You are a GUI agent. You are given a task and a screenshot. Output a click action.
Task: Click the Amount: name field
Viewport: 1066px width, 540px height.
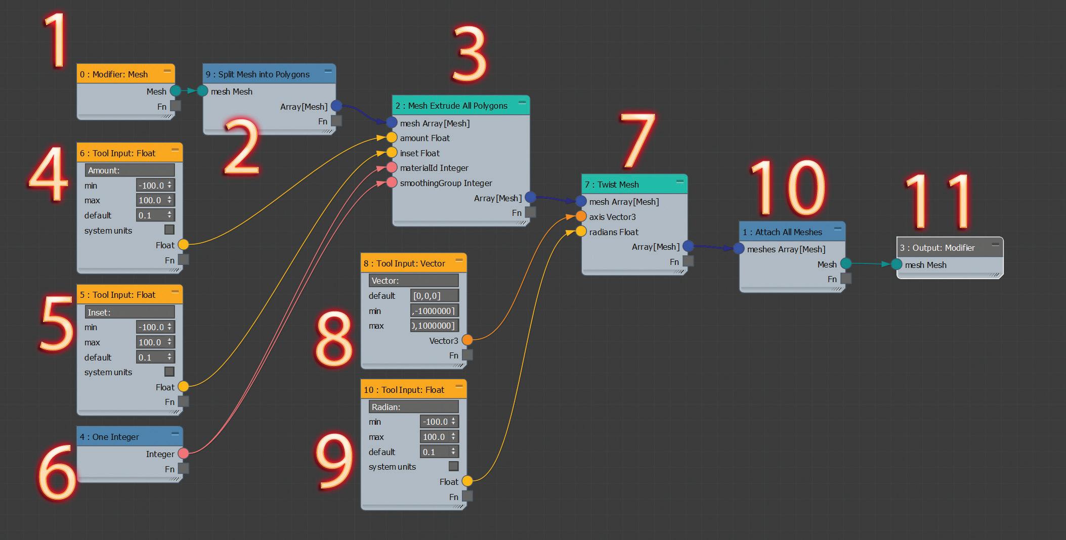[130, 170]
